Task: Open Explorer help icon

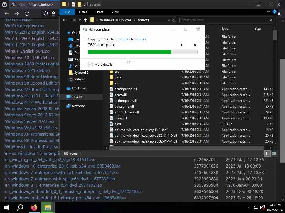Action: [274, 12]
